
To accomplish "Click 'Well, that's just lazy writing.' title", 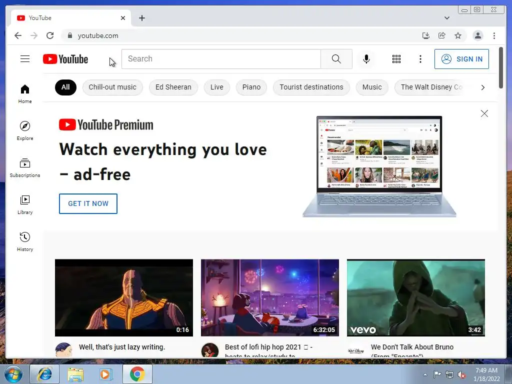I will tap(122, 347).
